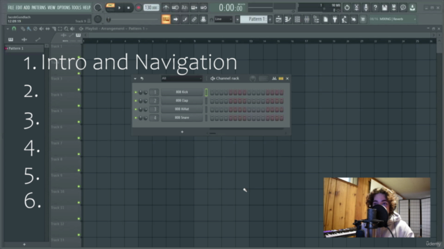Image resolution: width=444 pixels, height=249 pixels.
Task: Toggle the loop recording icon
Action: click(203, 8)
